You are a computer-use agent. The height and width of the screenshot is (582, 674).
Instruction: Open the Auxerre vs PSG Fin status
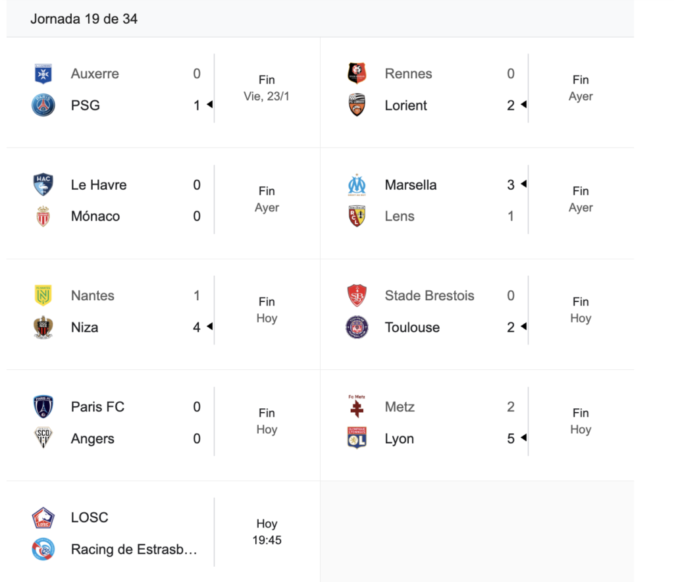pos(267,80)
